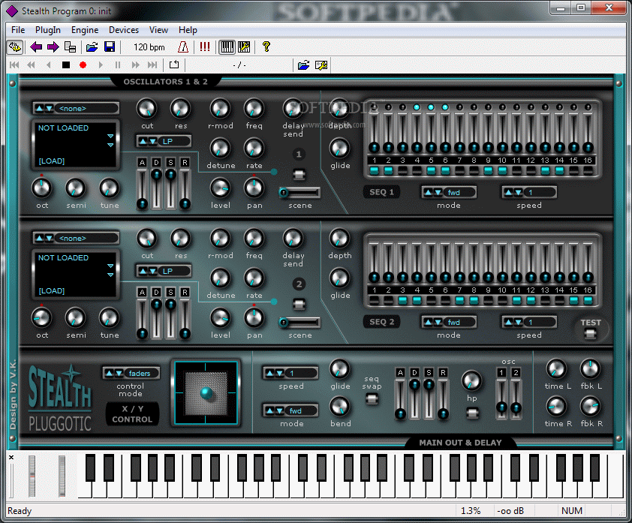The height and width of the screenshot is (523, 632).
Task: Show the keyboard bars toggle icon
Action: click(227, 47)
